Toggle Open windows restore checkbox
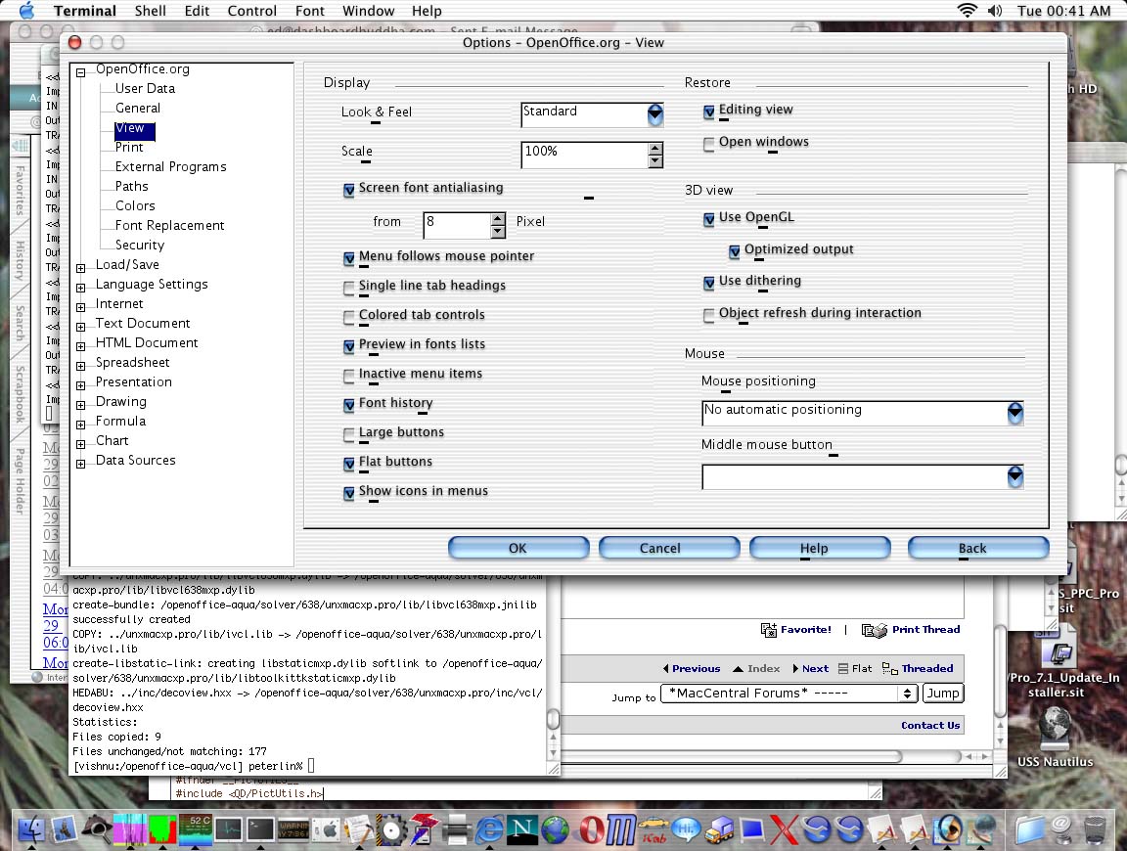1127x851 pixels. coord(709,144)
